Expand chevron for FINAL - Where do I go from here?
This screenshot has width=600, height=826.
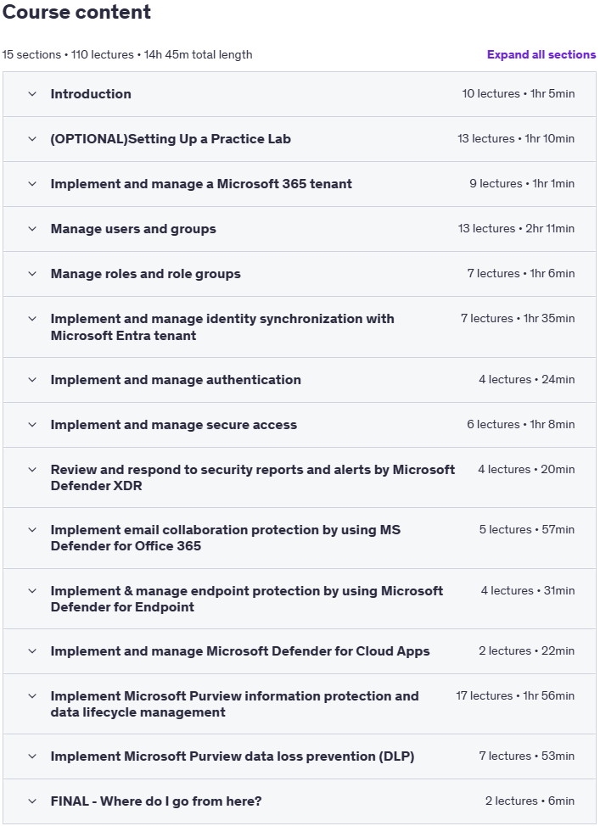tap(32, 801)
